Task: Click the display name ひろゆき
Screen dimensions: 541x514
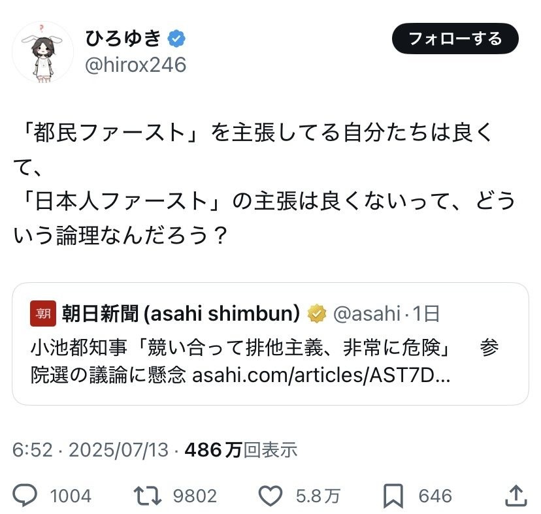Action: click(x=123, y=39)
